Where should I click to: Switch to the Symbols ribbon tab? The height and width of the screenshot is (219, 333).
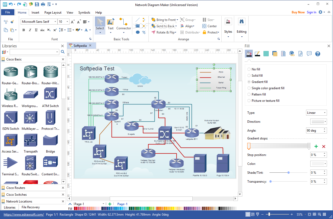click(84, 12)
